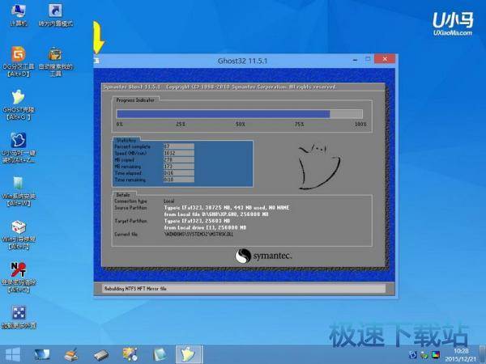This screenshot has width=486, height=364.
Task: Click the hard drive icon in taskbar
Action: click(x=101, y=355)
